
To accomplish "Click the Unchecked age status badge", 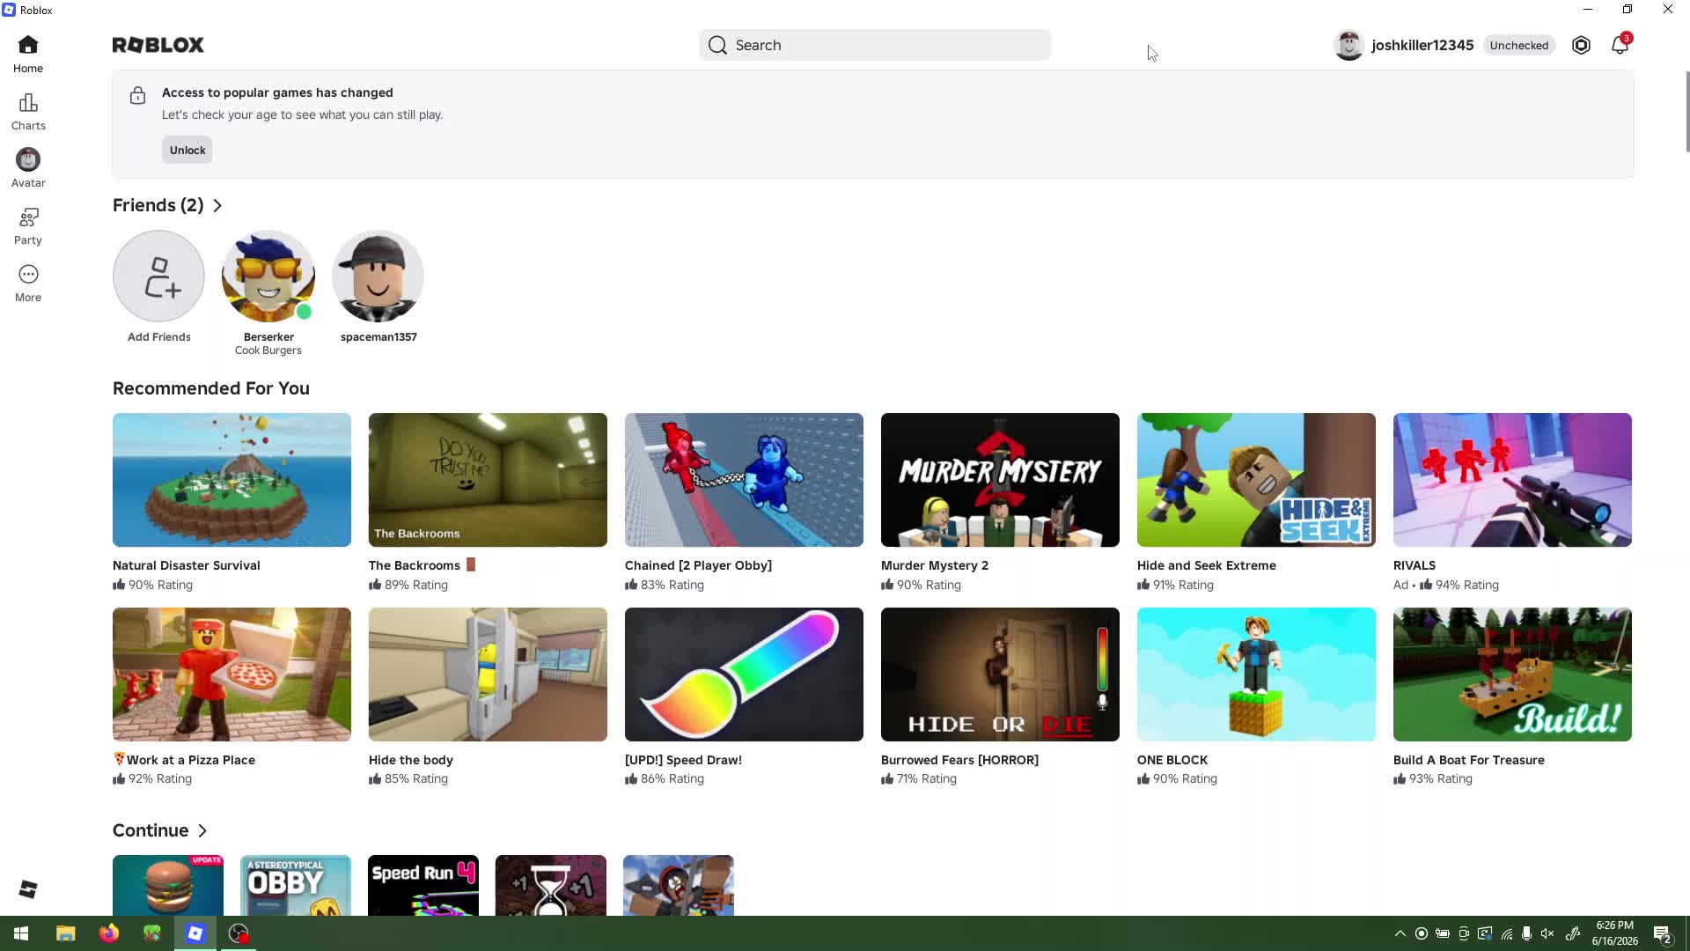I will 1519,45.
